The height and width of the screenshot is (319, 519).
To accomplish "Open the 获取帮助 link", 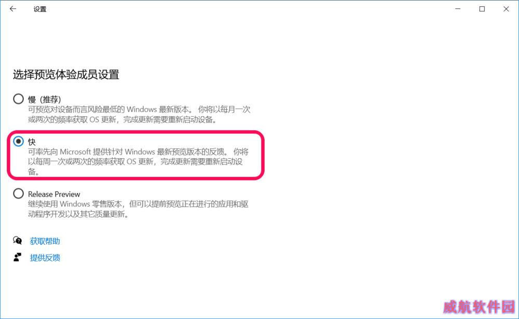I will point(45,241).
